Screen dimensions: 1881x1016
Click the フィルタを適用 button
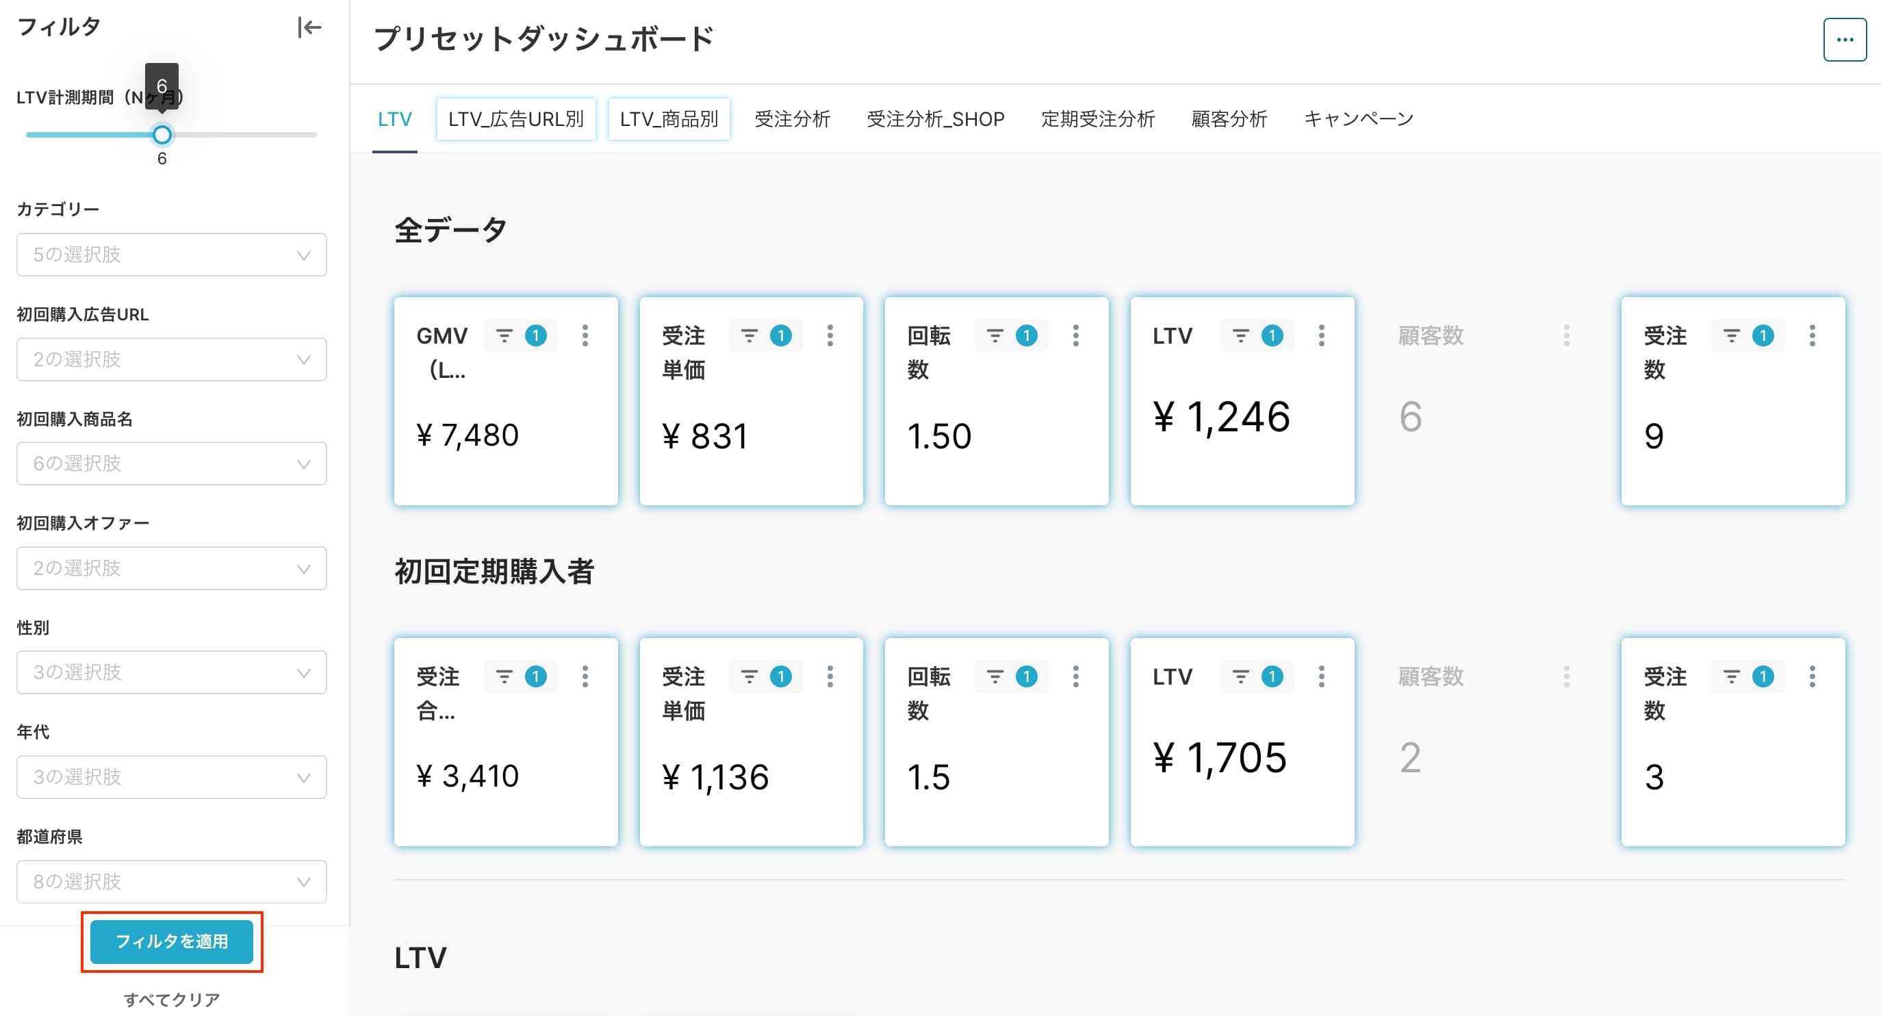click(x=172, y=941)
